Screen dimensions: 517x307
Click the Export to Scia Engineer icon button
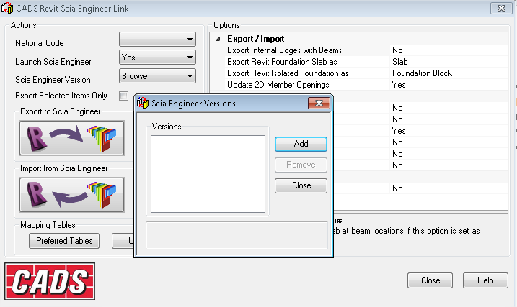point(71,138)
